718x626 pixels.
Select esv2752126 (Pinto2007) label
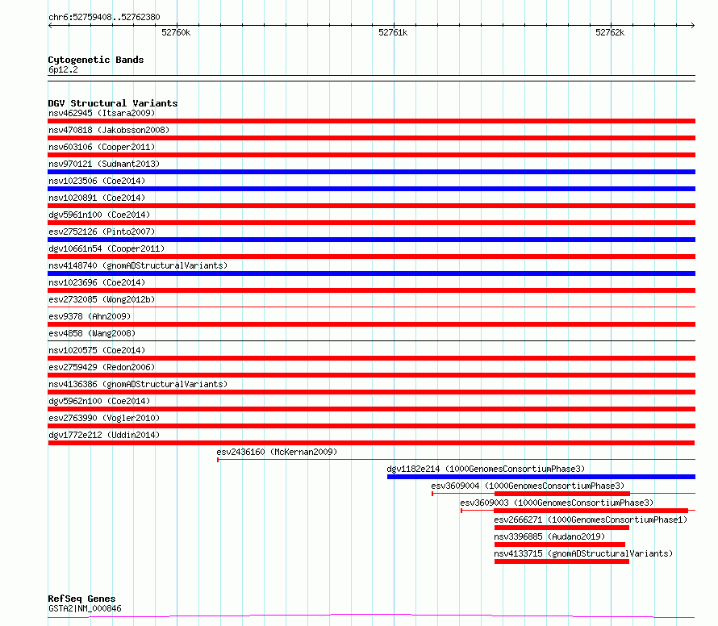tap(102, 232)
